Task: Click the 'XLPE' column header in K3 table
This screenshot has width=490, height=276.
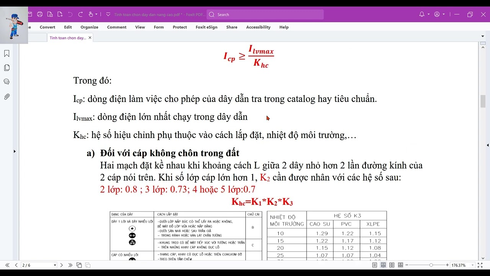Action: pyautogui.click(x=373, y=224)
